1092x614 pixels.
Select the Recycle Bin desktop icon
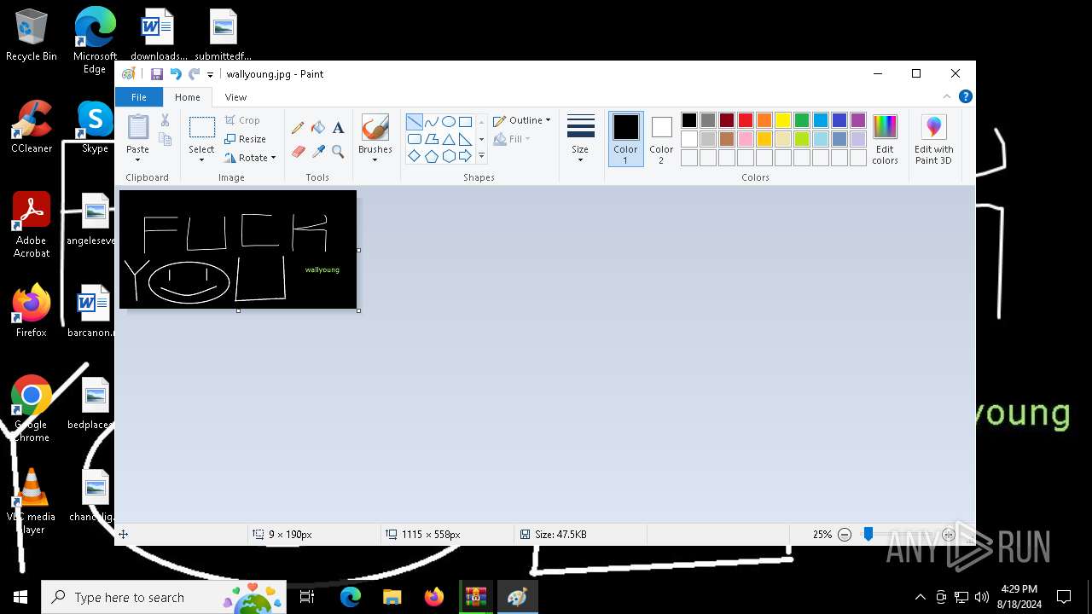32,35
